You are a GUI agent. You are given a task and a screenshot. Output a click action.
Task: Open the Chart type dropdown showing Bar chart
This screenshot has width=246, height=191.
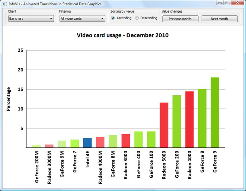[x=31, y=19]
